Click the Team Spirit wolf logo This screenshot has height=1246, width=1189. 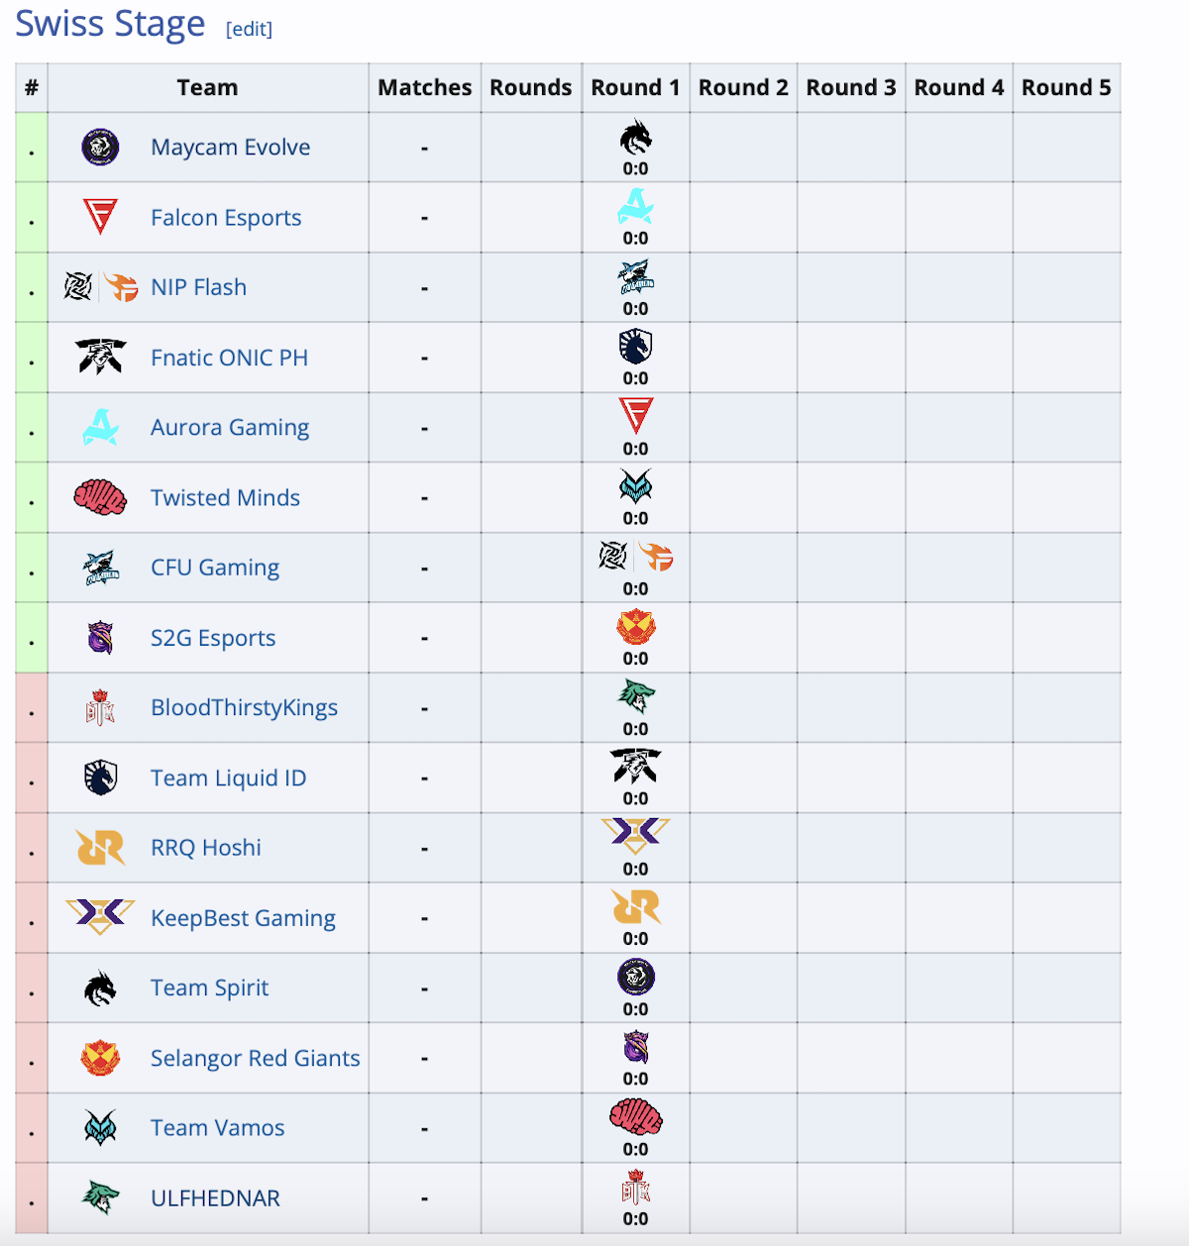(99, 986)
